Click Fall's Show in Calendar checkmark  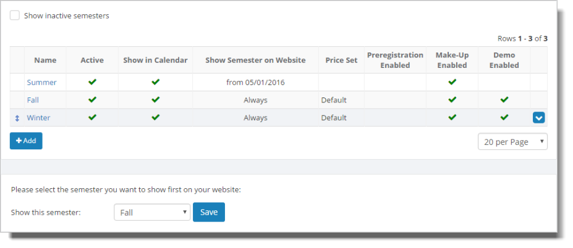pos(155,99)
